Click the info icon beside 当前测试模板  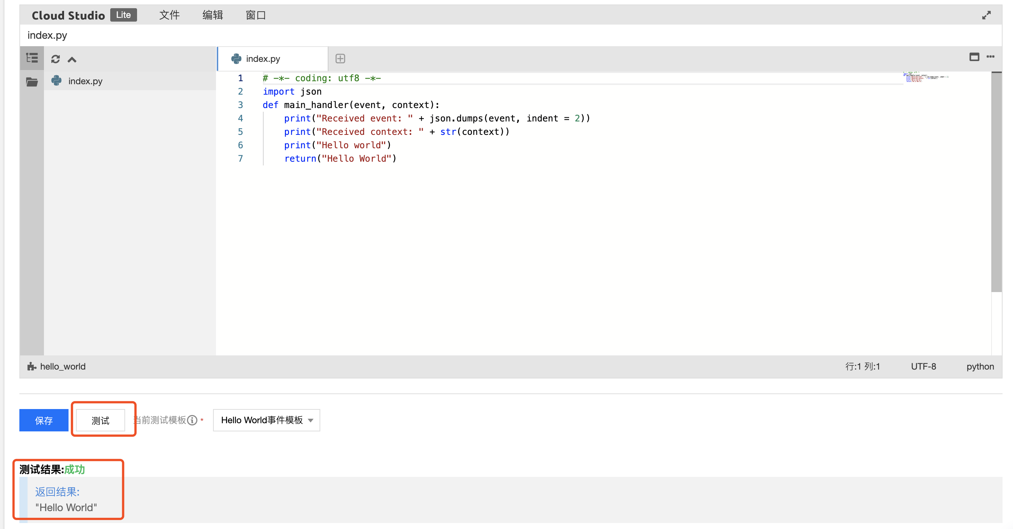coord(192,421)
